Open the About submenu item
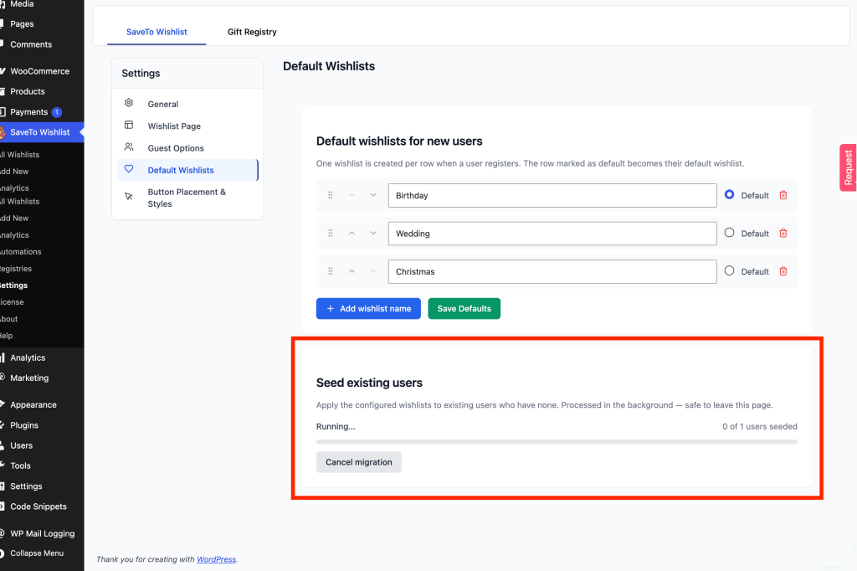Screen dimensions: 857x571 pyautogui.click(x=8, y=319)
